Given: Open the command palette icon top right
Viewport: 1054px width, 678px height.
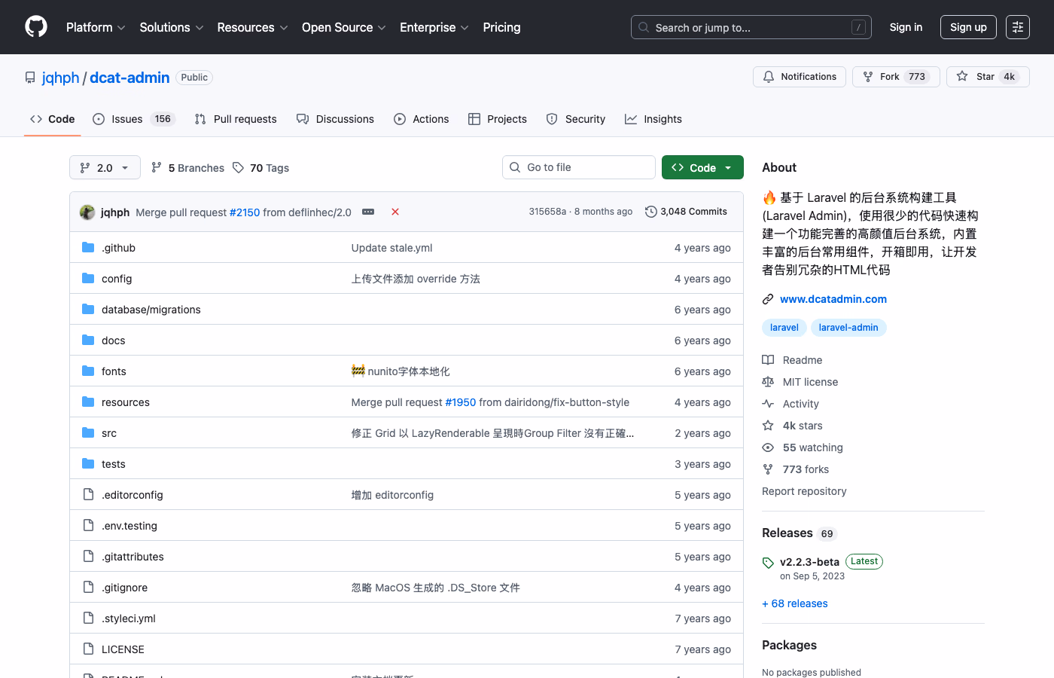Looking at the screenshot, I should click(x=1018, y=26).
